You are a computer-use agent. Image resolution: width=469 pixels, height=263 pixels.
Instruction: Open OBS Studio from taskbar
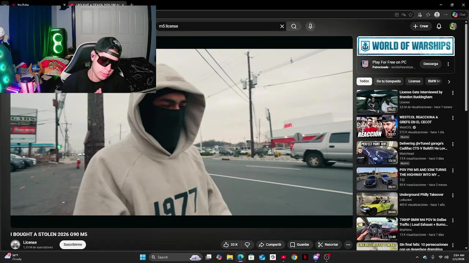[326, 257]
